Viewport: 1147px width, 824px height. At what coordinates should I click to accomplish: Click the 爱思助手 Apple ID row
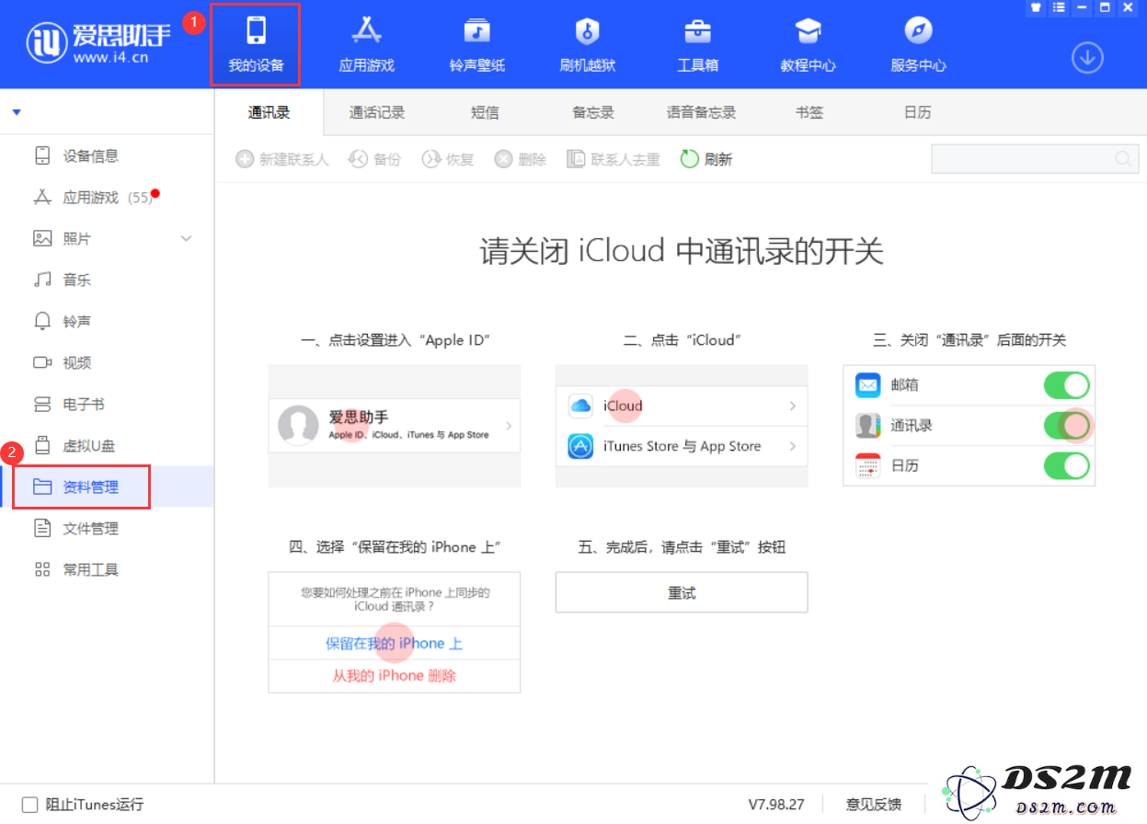[x=395, y=426]
